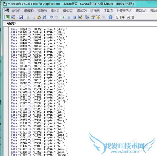Click the code line with pinyin = "guang "
Image resolution: width=157 pixels, height=156 pixels.
[x=40, y=100]
